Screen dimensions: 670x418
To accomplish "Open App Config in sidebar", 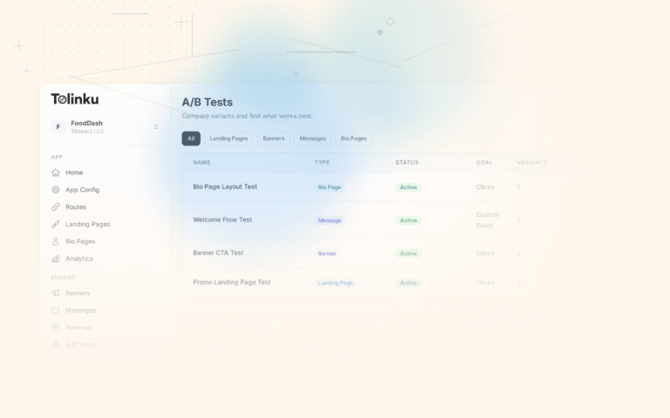I will pyautogui.click(x=83, y=190).
